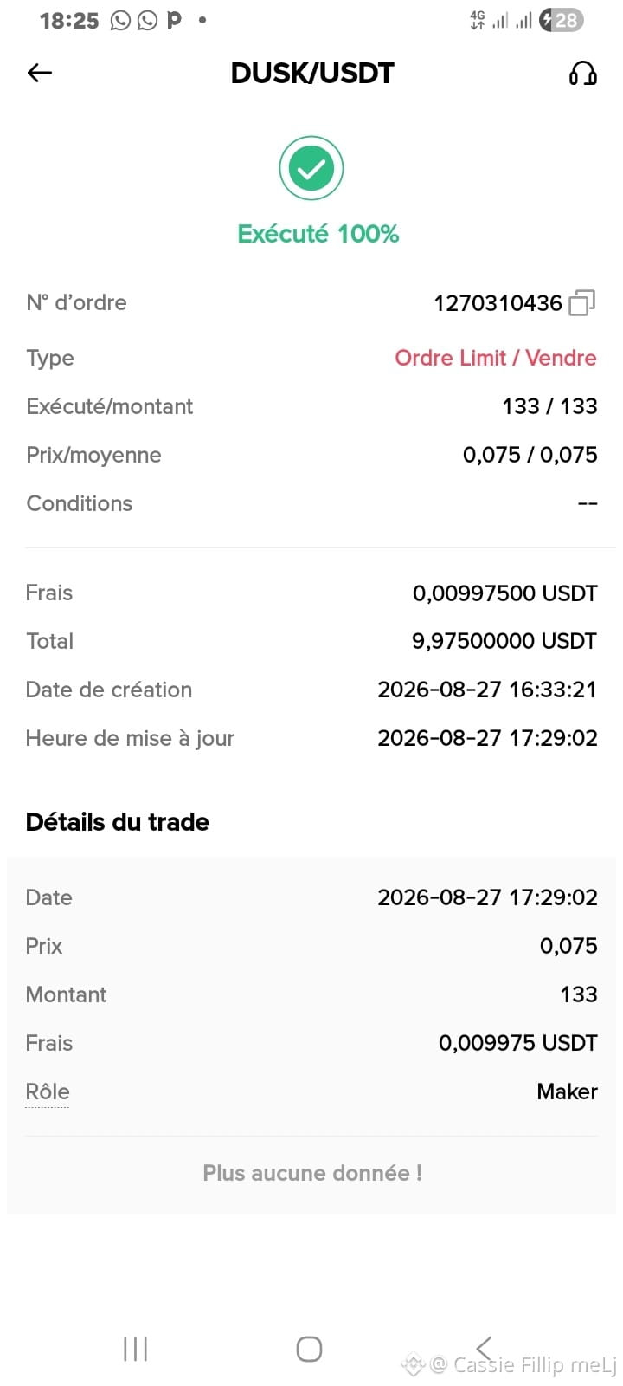623x1386 pixels.
Task: Tap the Android home button
Action: [x=309, y=1349]
